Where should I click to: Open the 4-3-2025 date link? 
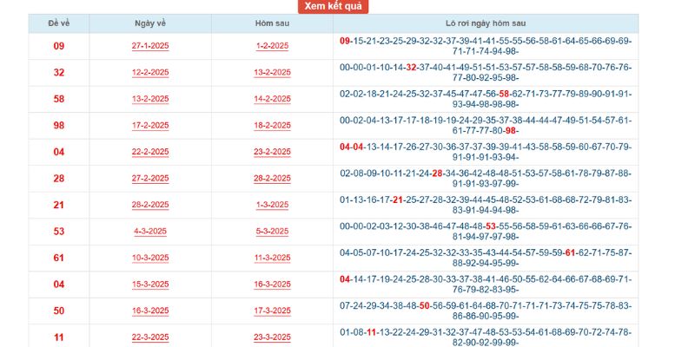coord(150,232)
